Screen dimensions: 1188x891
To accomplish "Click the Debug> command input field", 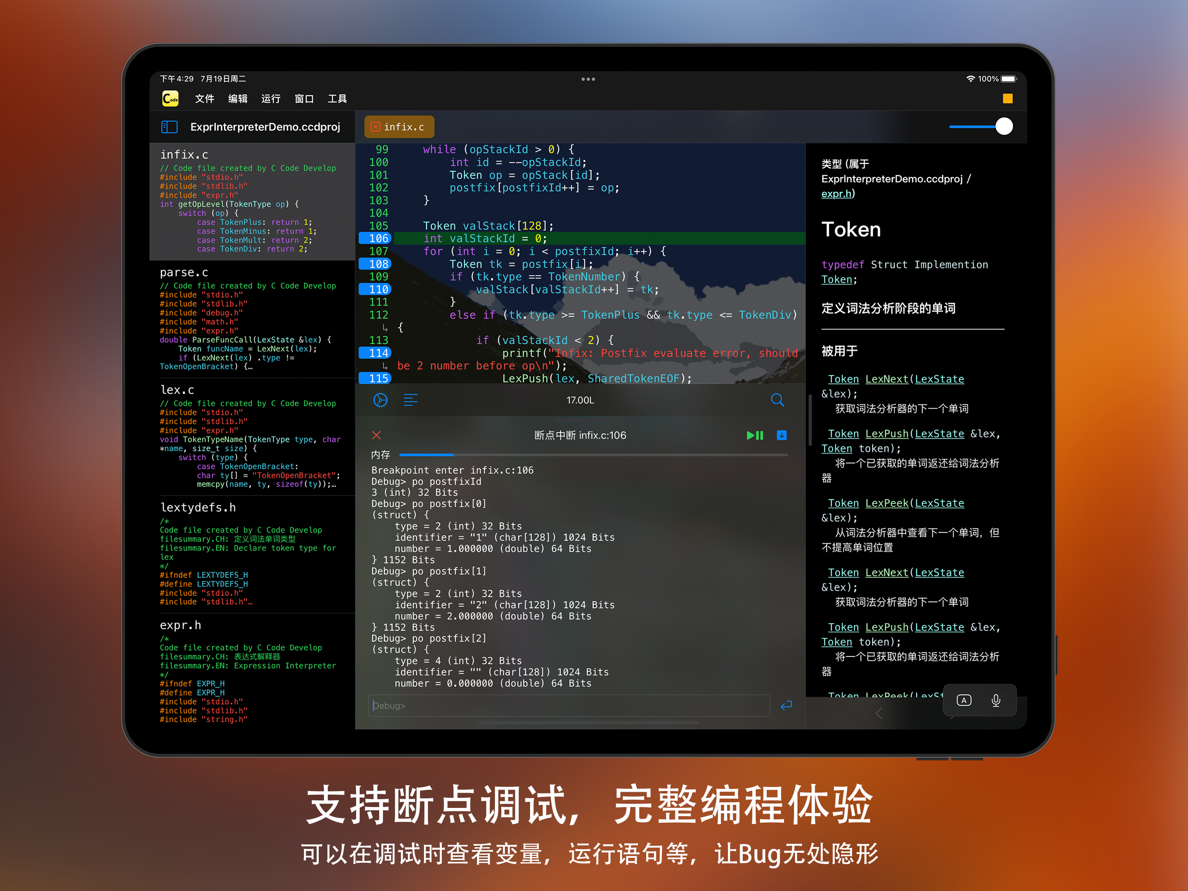I will point(569,706).
